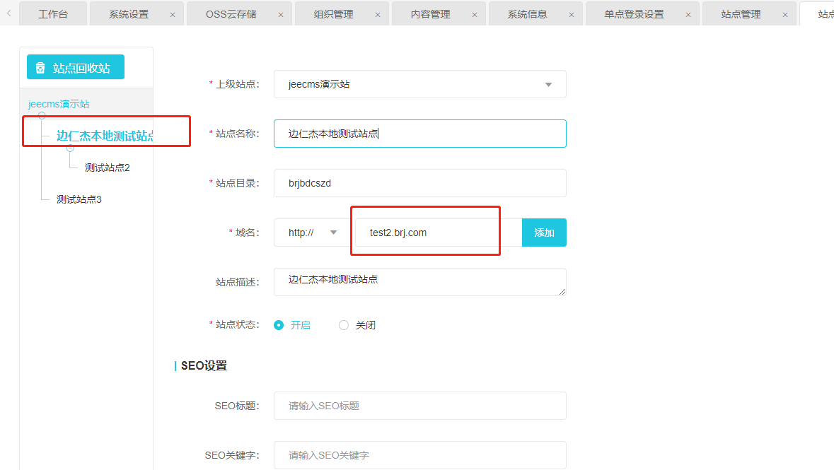834x470 pixels.
Task: Click the domain field test2.brj.com
Action: (x=439, y=233)
